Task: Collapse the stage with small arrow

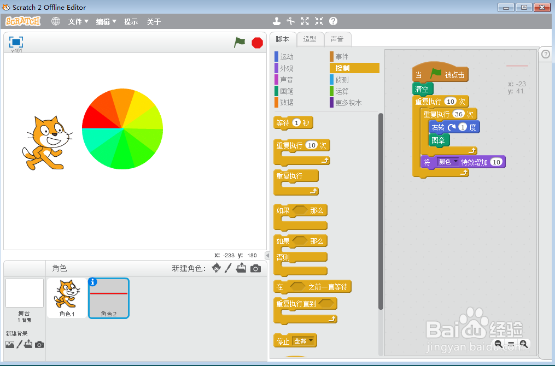Action: click(x=267, y=255)
